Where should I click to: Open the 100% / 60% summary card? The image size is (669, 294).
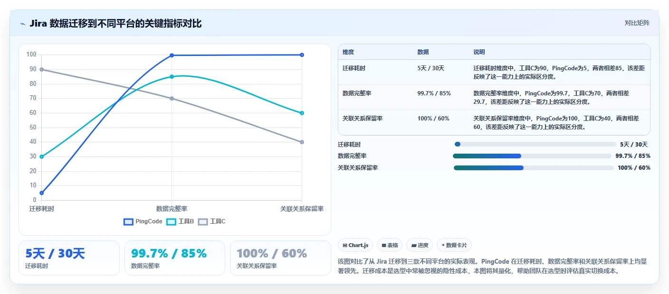[280, 258]
